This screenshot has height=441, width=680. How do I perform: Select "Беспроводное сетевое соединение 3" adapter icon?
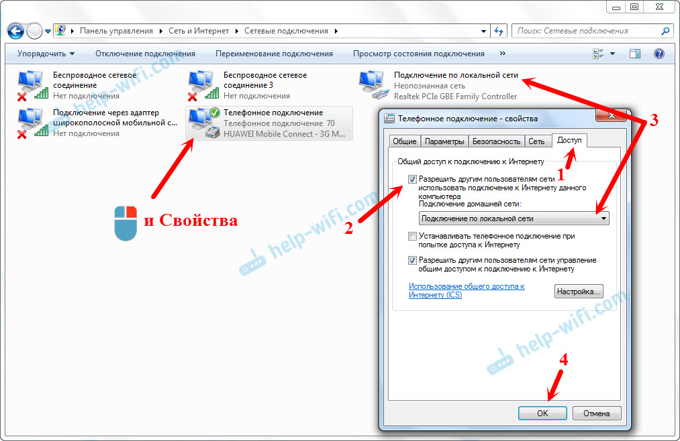pyautogui.click(x=203, y=85)
